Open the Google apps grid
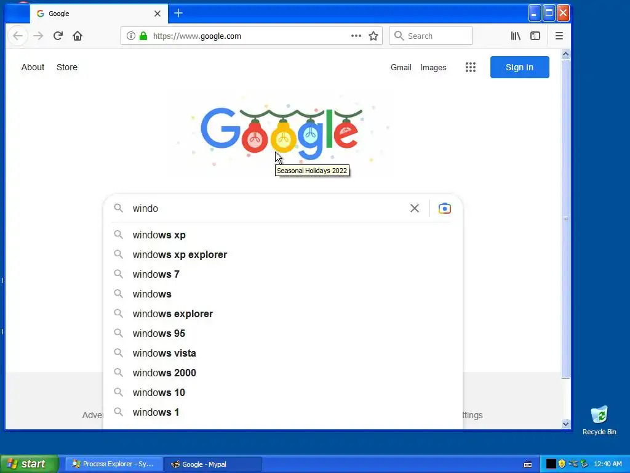 point(471,67)
